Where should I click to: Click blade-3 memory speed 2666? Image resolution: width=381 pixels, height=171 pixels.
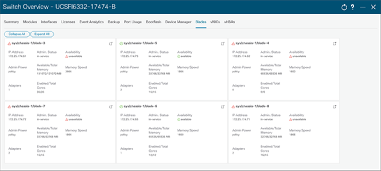point(68,72)
